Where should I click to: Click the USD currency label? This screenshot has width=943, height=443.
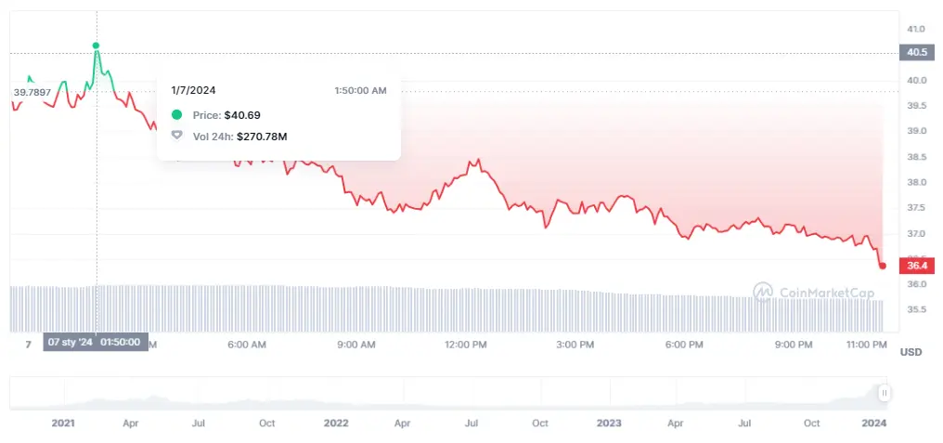coord(910,352)
